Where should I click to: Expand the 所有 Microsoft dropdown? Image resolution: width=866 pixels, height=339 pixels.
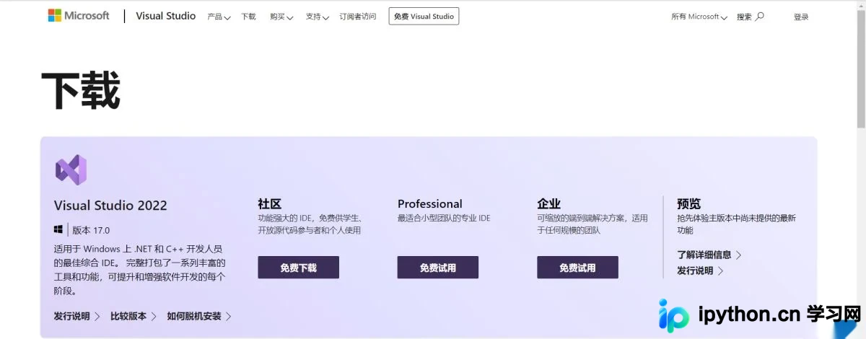tap(699, 17)
